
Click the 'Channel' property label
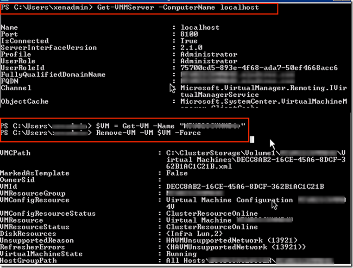tap(16, 88)
